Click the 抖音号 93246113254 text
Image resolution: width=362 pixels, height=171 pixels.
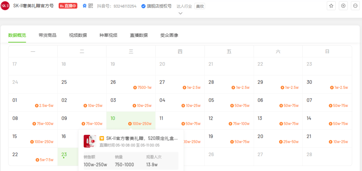click(x=117, y=6)
